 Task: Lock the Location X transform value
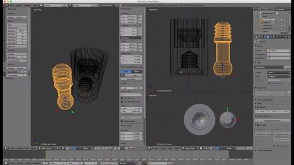point(140,16)
